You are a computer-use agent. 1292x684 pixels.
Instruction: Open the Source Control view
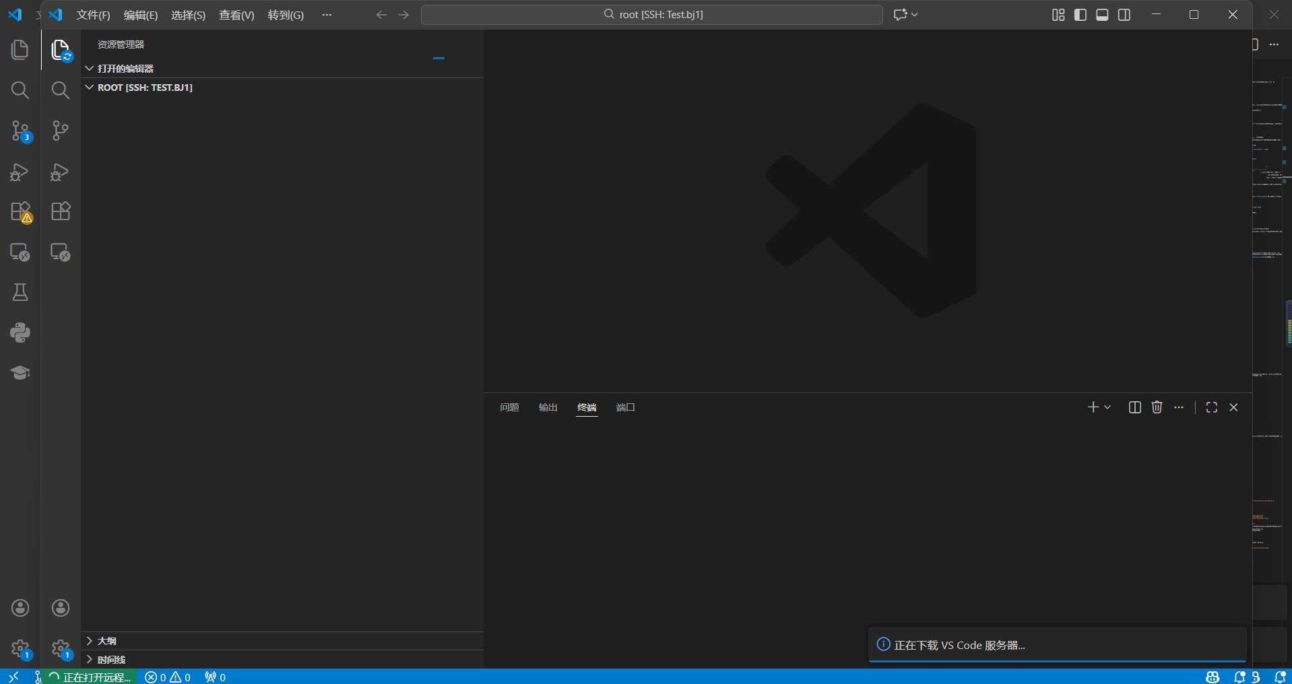click(x=61, y=131)
